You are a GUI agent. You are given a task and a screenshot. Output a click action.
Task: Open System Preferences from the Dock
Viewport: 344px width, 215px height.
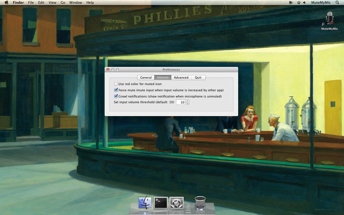point(177,203)
